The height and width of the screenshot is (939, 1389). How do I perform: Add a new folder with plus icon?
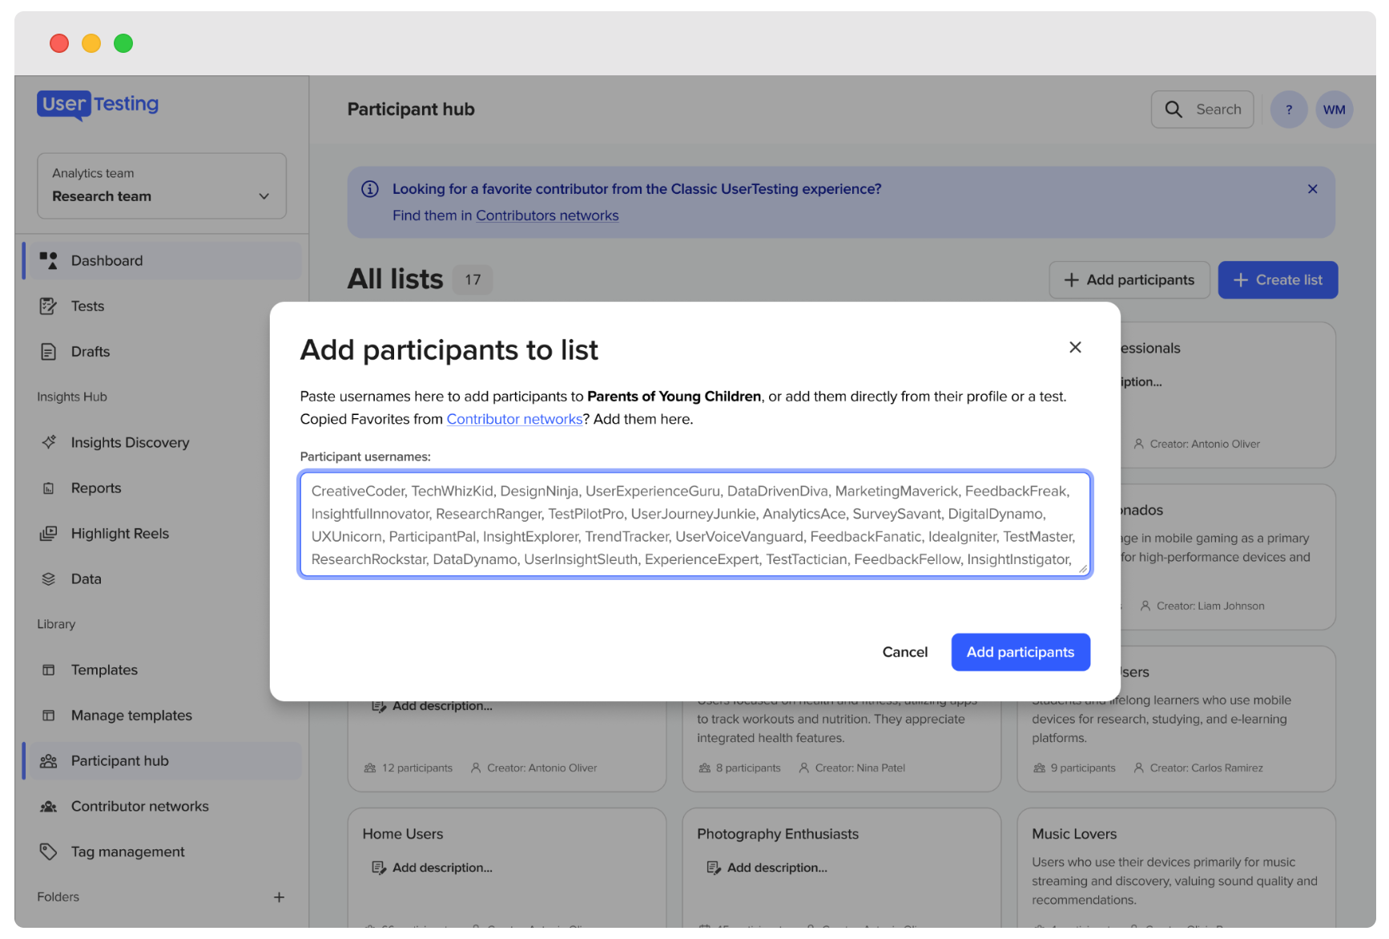coord(279,897)
